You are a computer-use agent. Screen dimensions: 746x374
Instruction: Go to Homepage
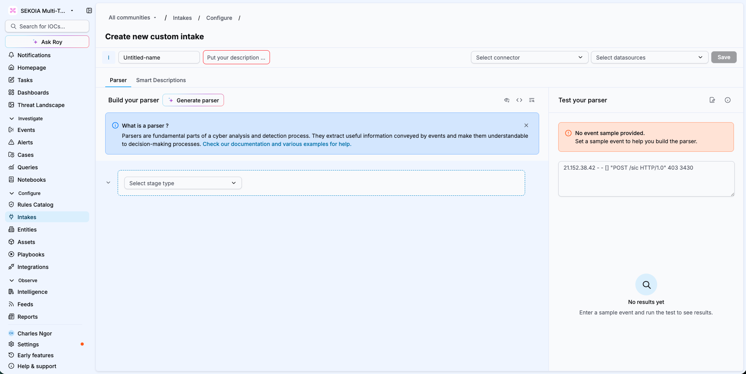click(32, 68)
